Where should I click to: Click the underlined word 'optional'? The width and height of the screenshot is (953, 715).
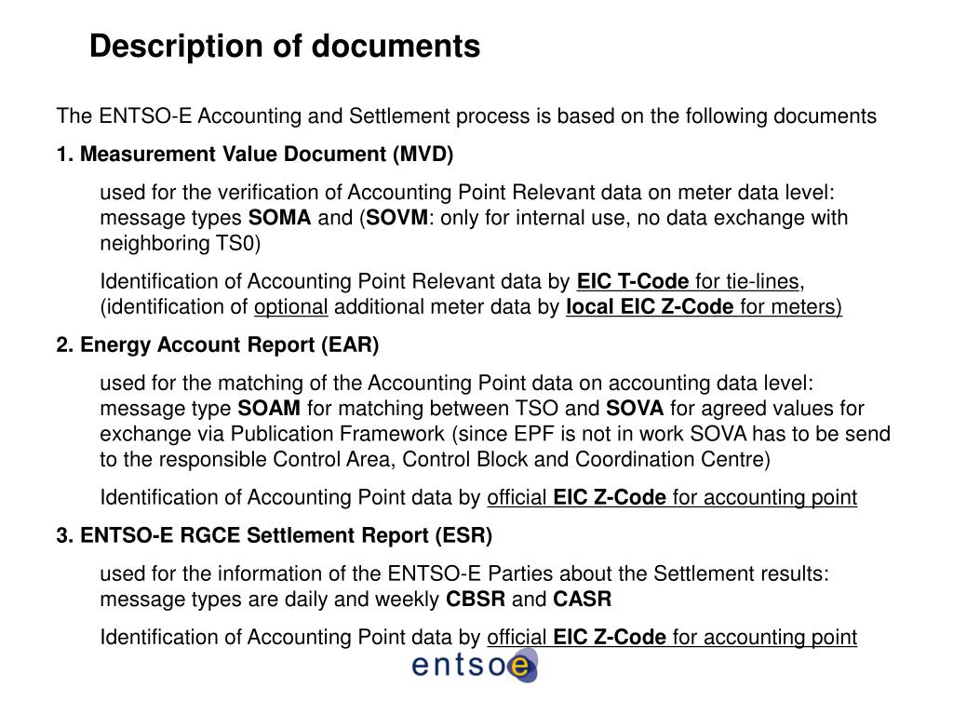click(x=290, y=307)
